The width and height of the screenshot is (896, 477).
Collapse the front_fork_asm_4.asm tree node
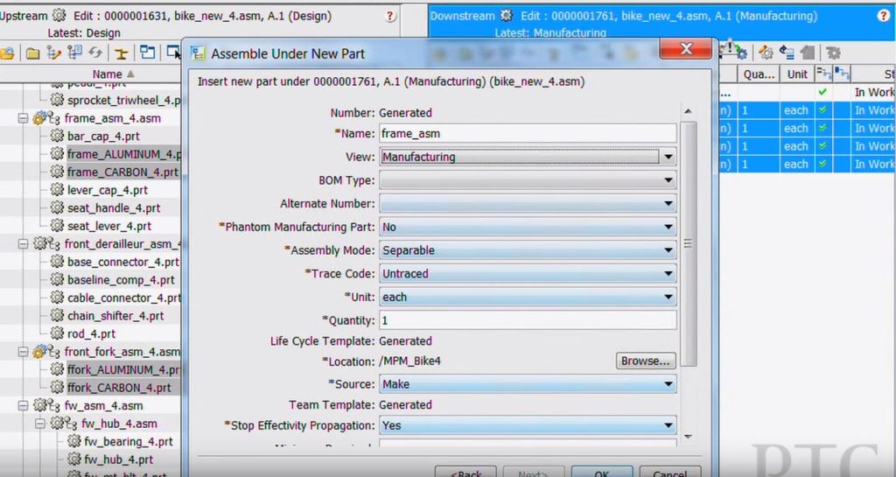24,352
